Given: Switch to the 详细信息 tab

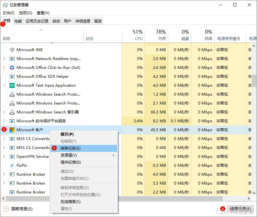Looking at the screenshot, I should pos(82,21).
